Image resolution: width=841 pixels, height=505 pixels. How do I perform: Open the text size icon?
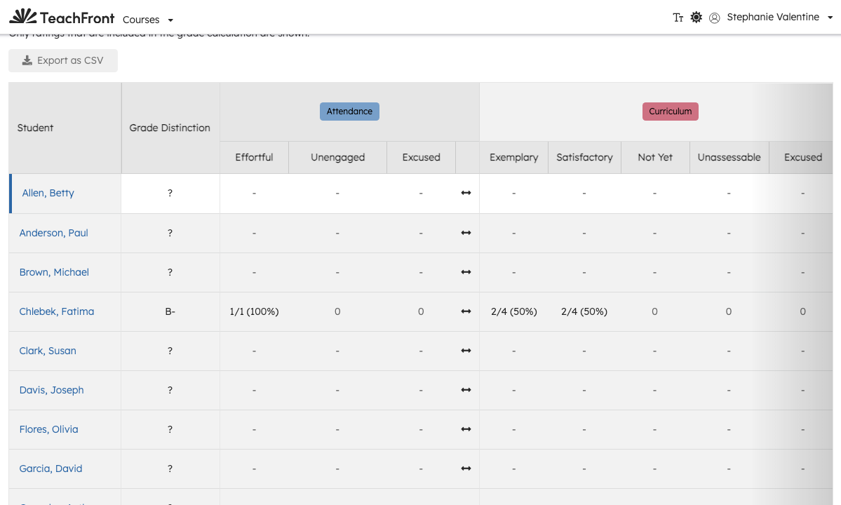pos(678,18)
